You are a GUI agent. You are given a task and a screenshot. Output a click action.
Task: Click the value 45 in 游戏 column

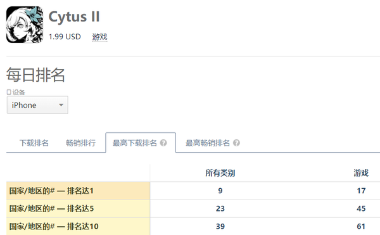click(x=361, y=208)
